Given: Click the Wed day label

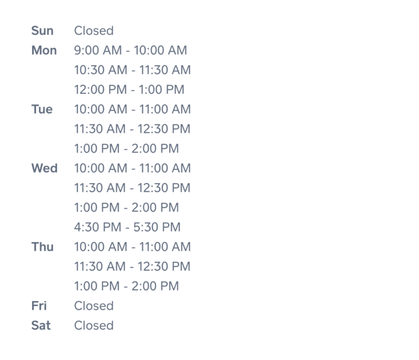Looking at the screenshot, I should pos(44,168).
